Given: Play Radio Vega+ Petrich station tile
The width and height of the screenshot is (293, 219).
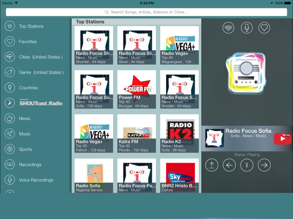Looking at the screenshot, I should [94, 133].
